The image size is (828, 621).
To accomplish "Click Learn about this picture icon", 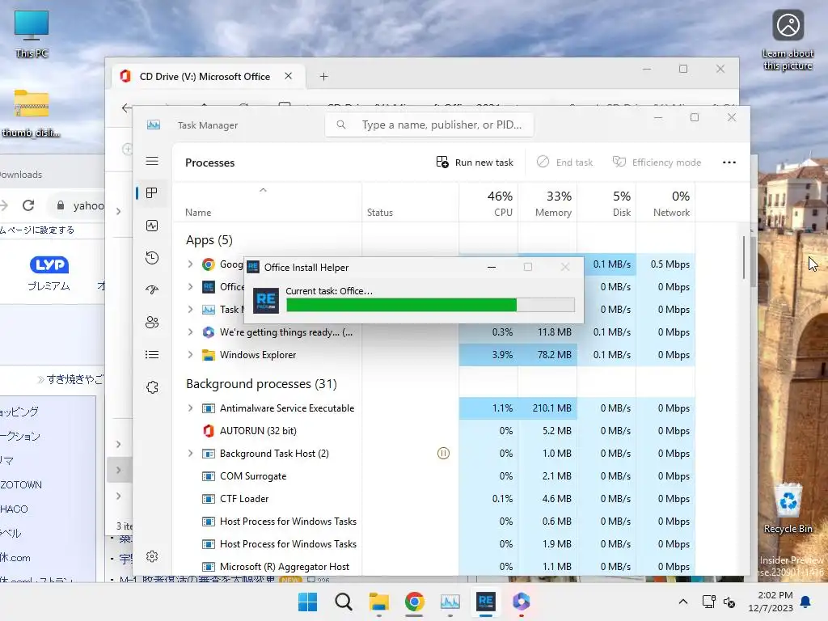I will [x=788, y=40].
